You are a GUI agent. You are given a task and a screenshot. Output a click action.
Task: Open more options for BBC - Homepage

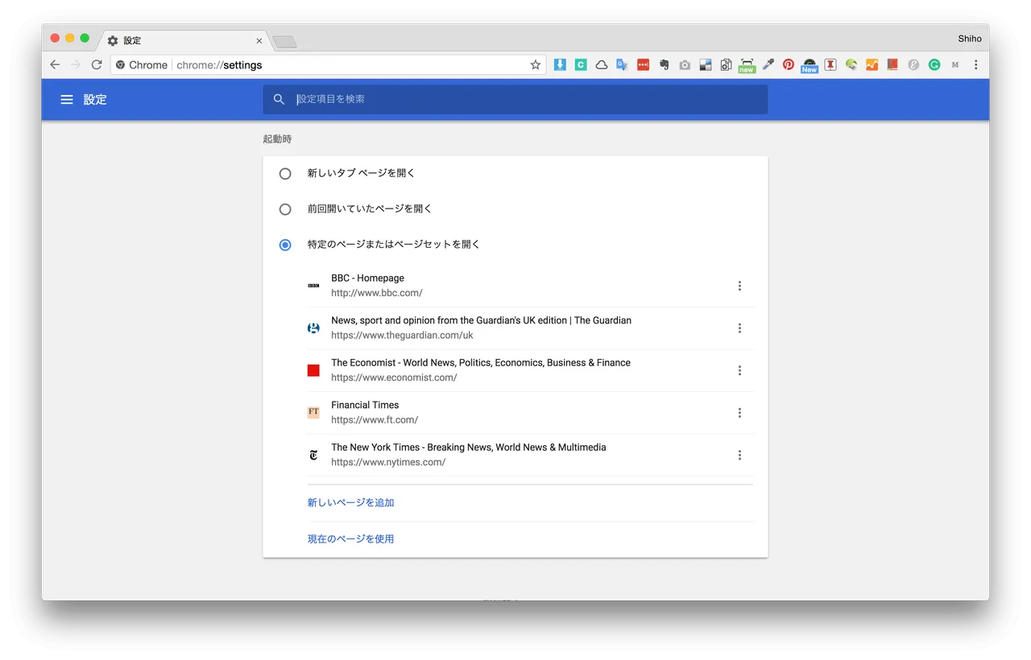pos(739,286)
